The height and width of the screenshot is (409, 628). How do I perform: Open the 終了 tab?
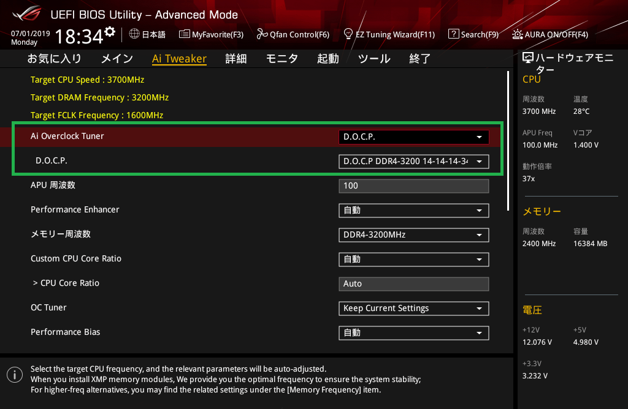point(420,59)
